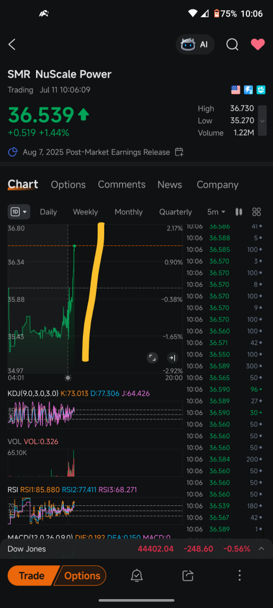Select the Monthly chart period
The height and width of the screenshot is (608, 273).
point(129,212)
